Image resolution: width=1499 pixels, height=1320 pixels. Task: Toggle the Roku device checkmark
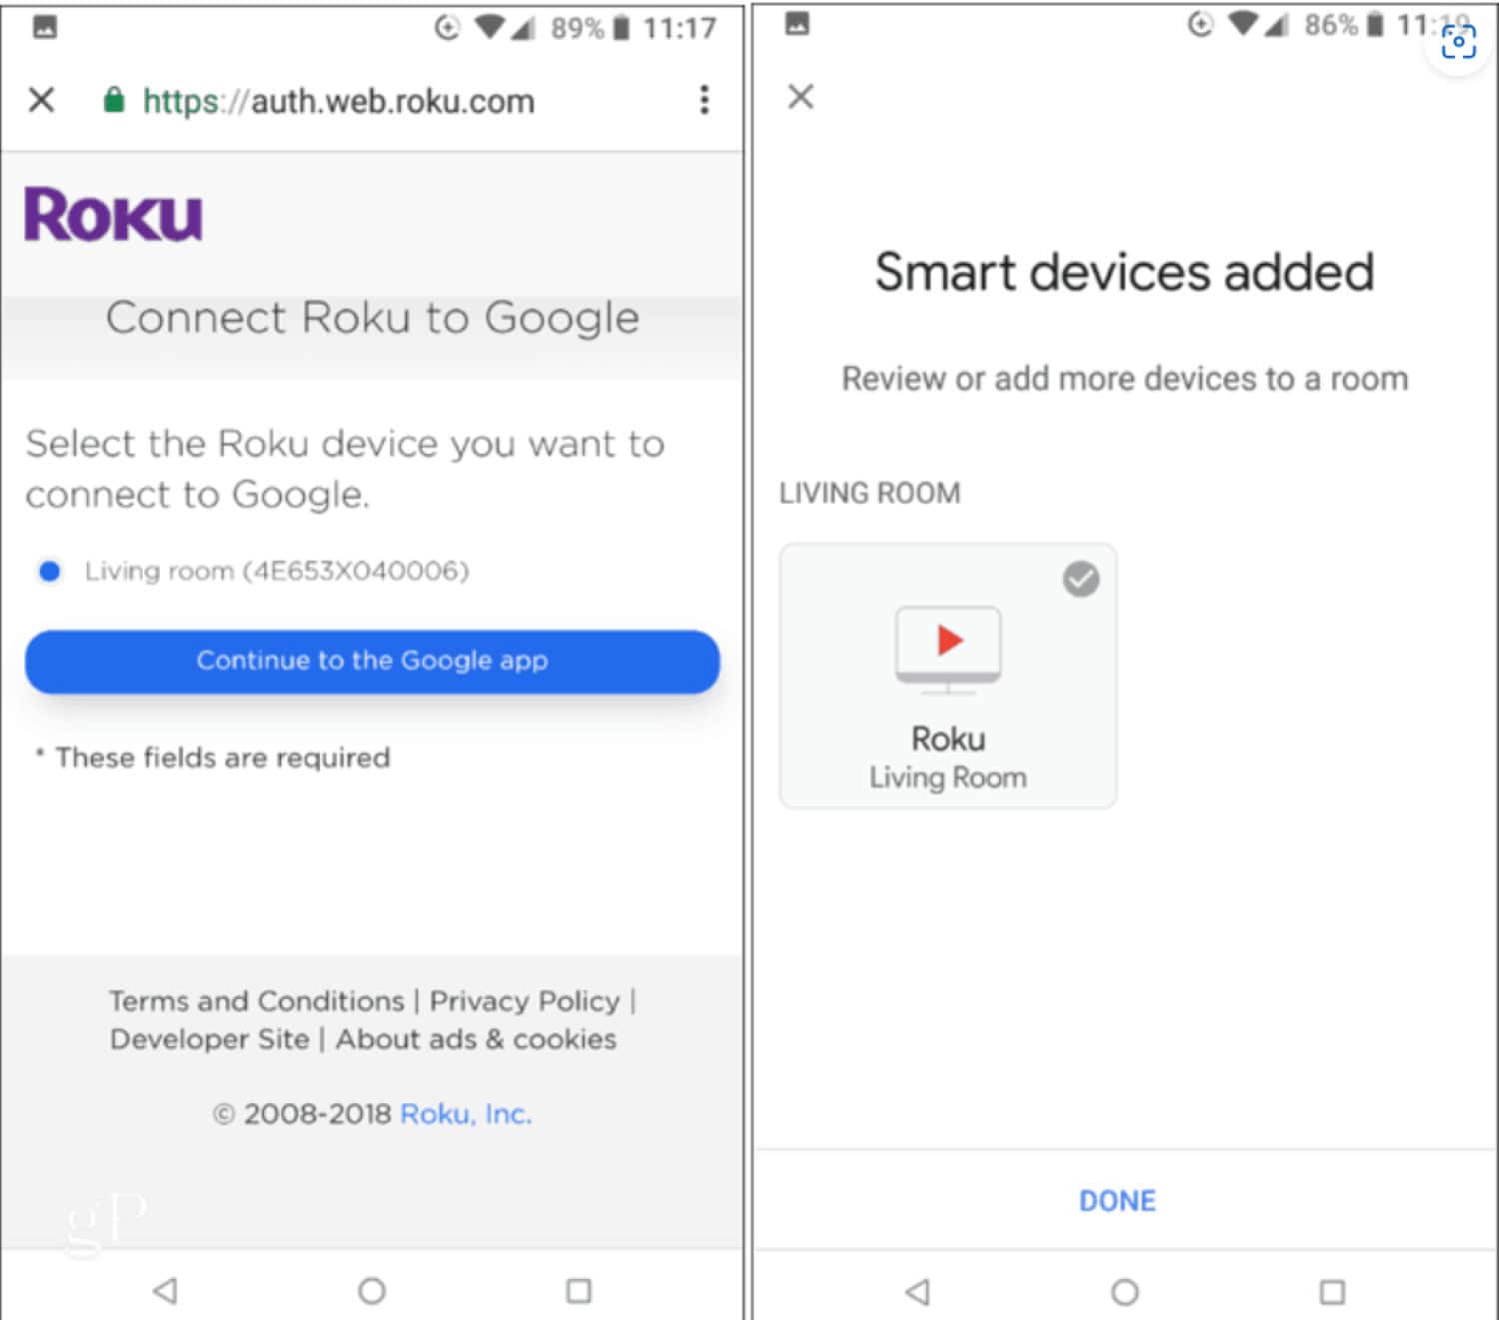(x=1080, y=579)
